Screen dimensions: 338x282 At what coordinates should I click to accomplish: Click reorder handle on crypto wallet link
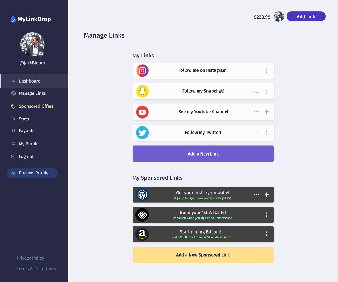pos(267,195)
